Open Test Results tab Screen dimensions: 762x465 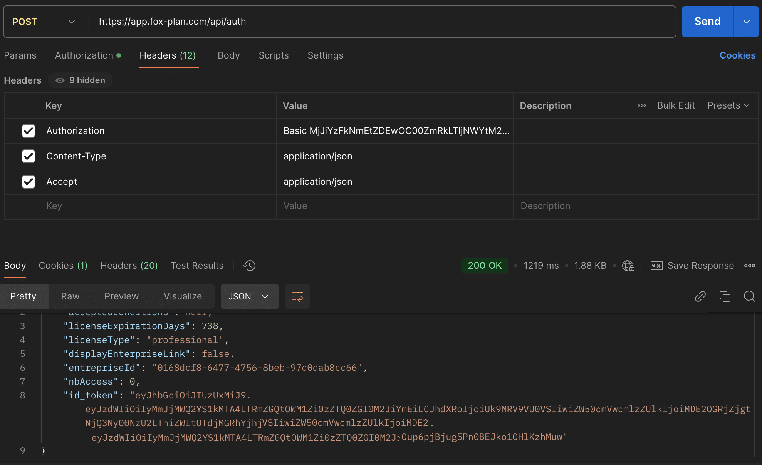tap(197, 266)
